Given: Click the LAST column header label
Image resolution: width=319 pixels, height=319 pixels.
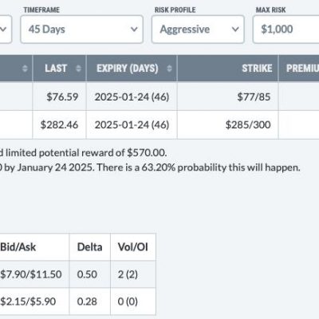Looking at the screenshot, I should coord(56,69).
